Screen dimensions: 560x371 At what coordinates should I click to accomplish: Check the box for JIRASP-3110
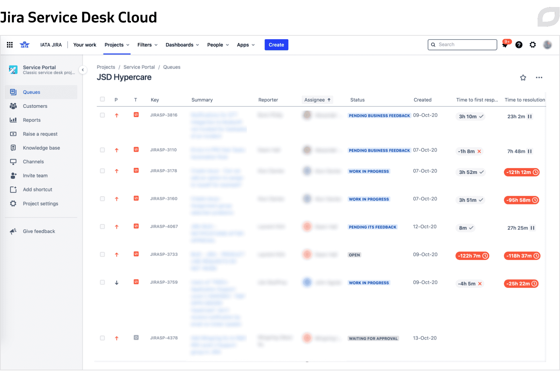(x=102, y=150)
